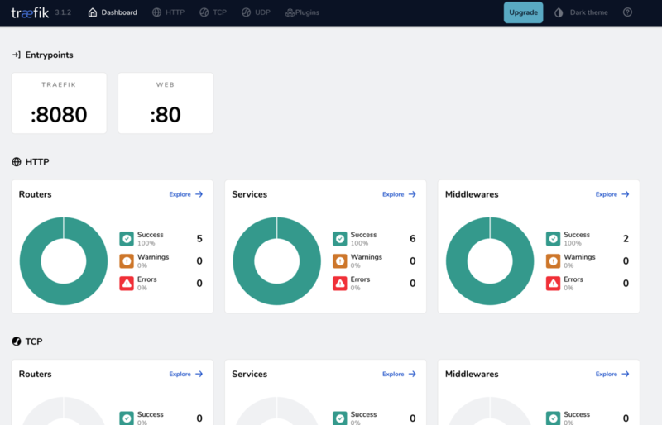
Task: Explore HTTP Middlewares link
Action: point(612,194)
